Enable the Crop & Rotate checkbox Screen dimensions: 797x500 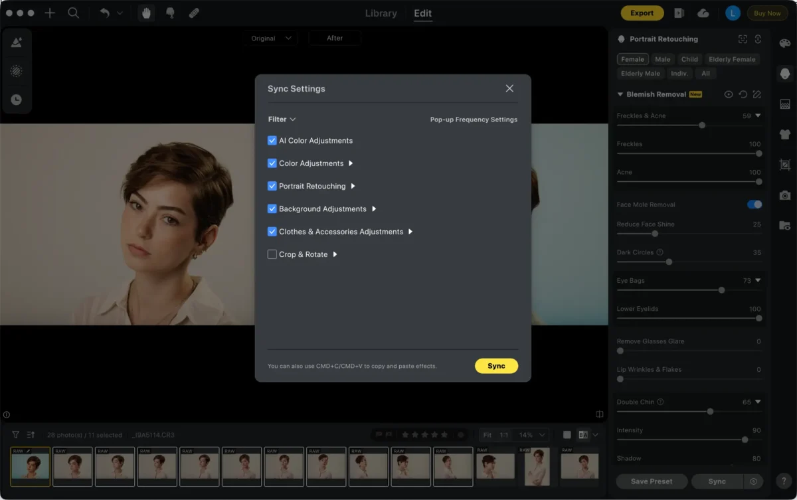coord(272,254)
